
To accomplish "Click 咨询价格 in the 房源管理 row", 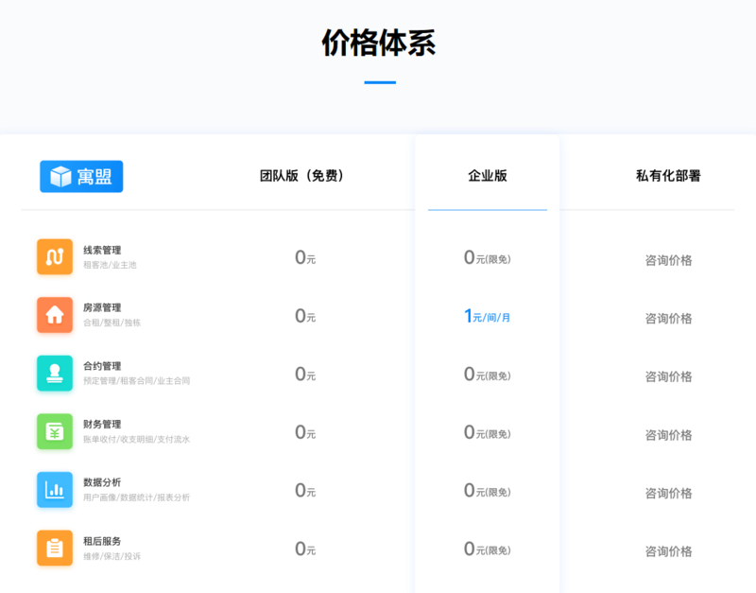I will [668, 319].
